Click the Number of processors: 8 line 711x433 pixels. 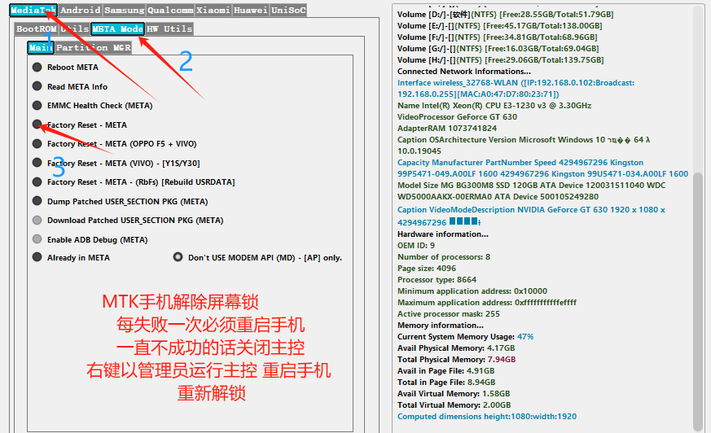coord(444,257)
